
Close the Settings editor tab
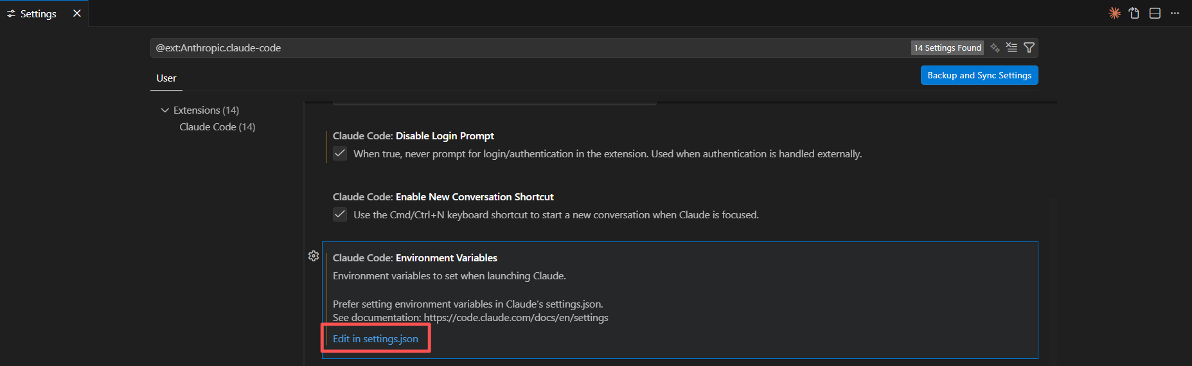(77, 13)
